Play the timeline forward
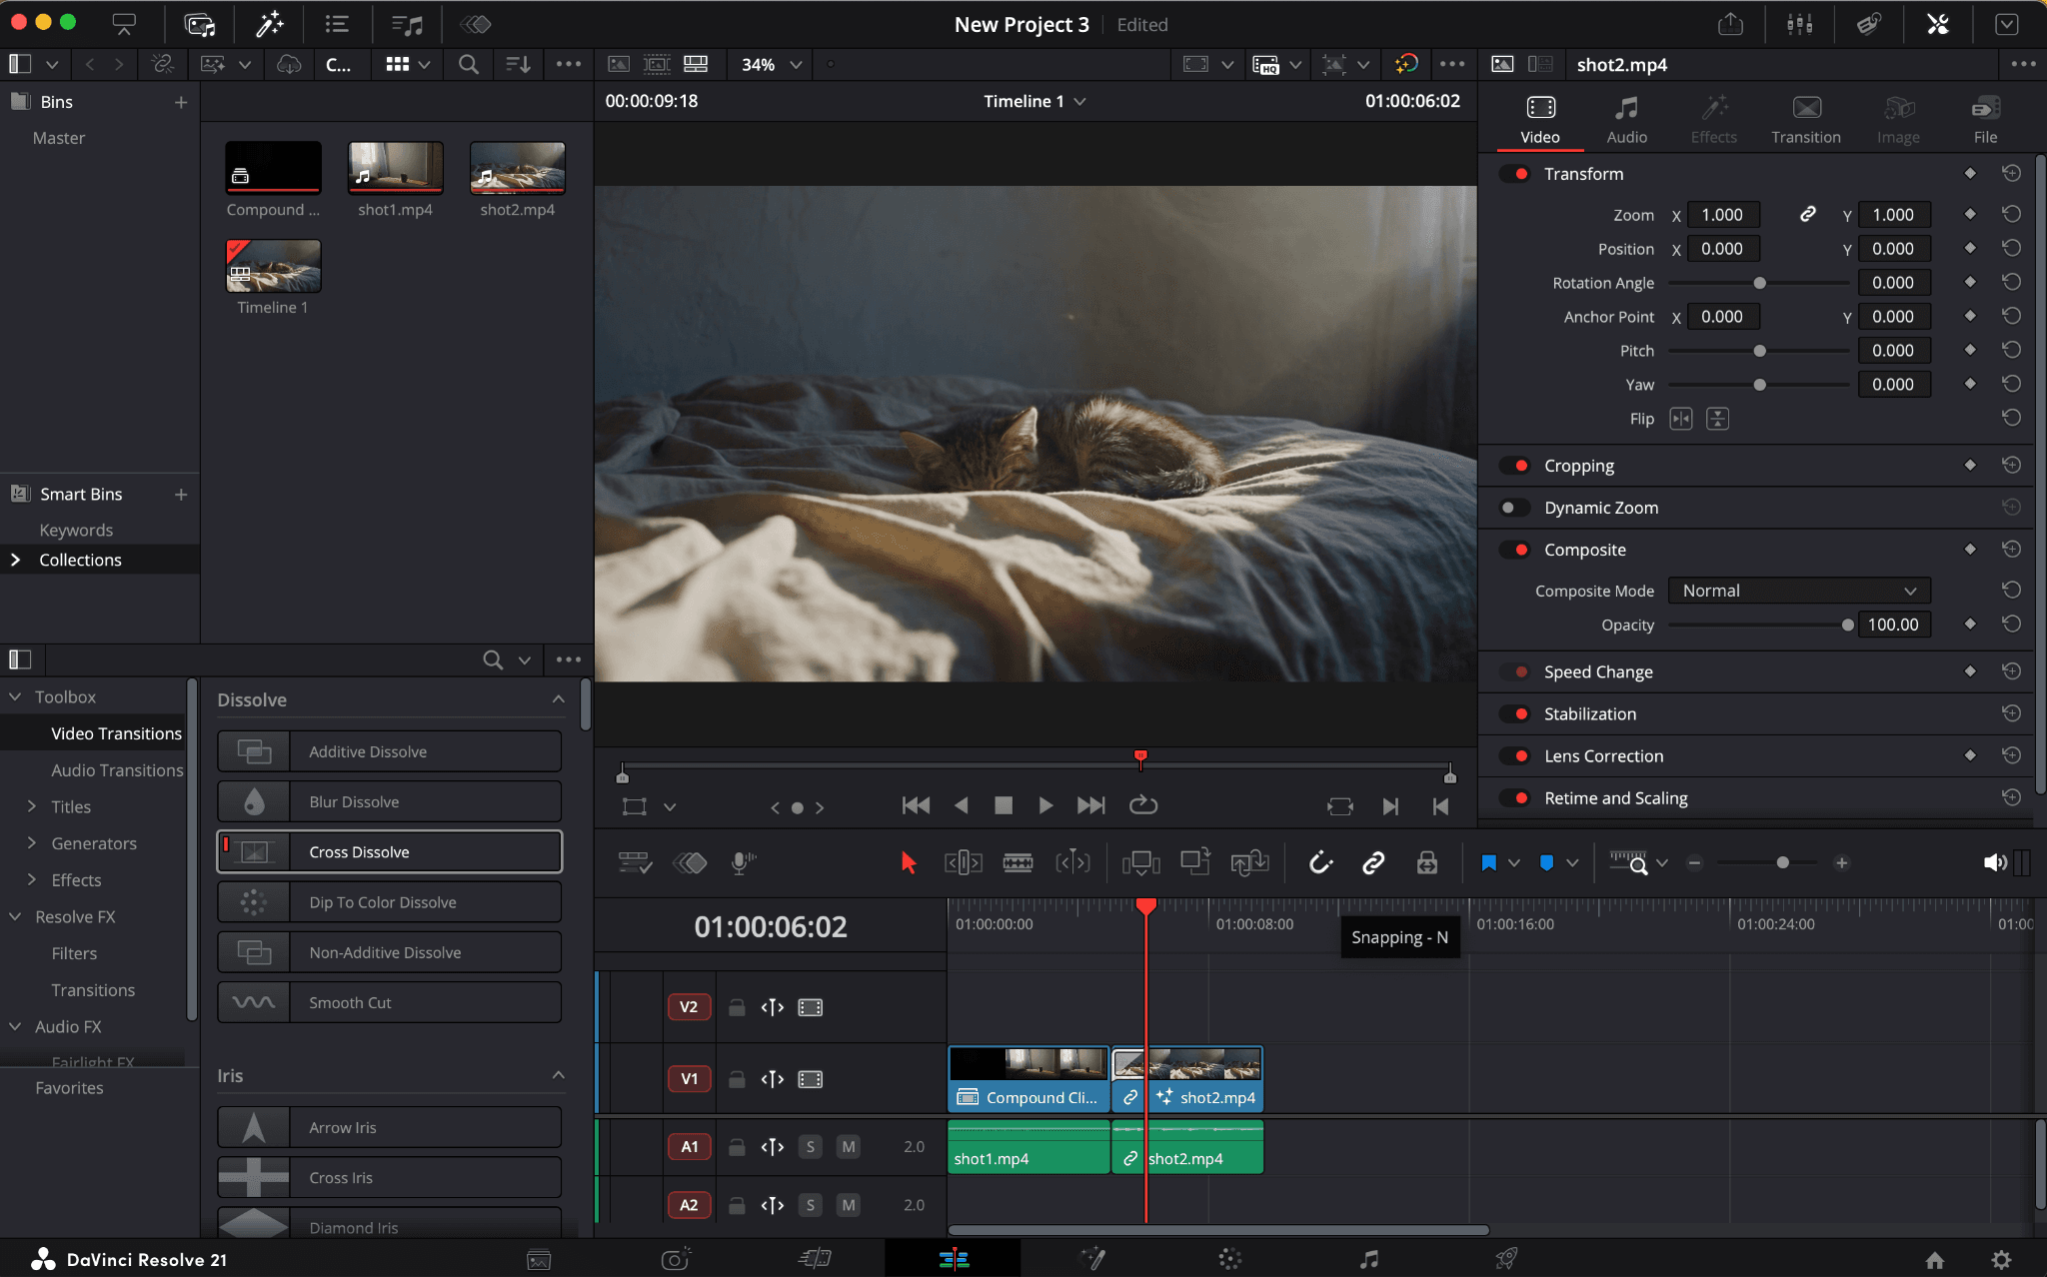The width and height of the screenshot is (2047, 1277). click(x=1044, y=805)
